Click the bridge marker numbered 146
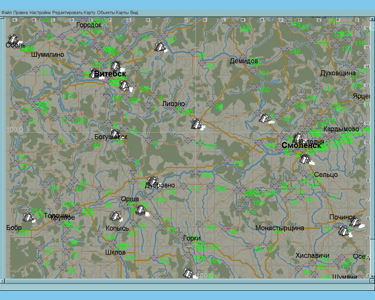This screenshot has width=375, height=300. 284,48
